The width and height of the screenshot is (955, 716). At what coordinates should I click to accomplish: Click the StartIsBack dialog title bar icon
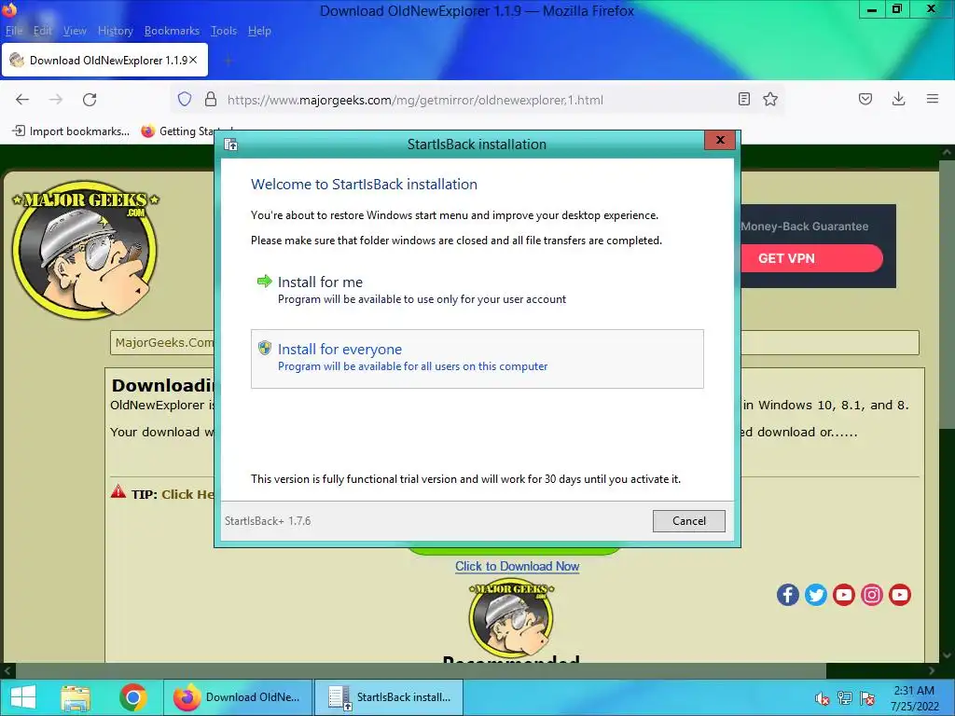230,145
